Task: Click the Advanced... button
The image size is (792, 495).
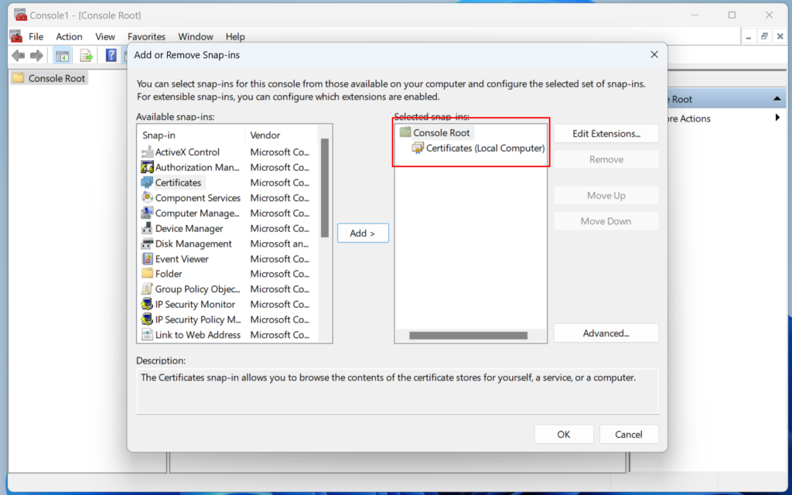Action: (606, 333)
